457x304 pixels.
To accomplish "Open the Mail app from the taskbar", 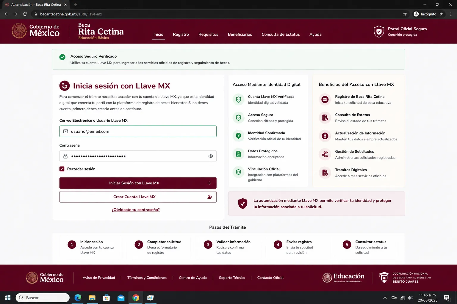I will (121, 298).
